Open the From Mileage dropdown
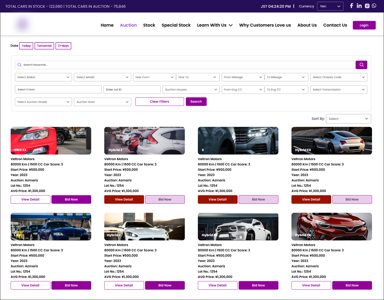The width and height of the screenshot is (384, 300). [243, 77]
